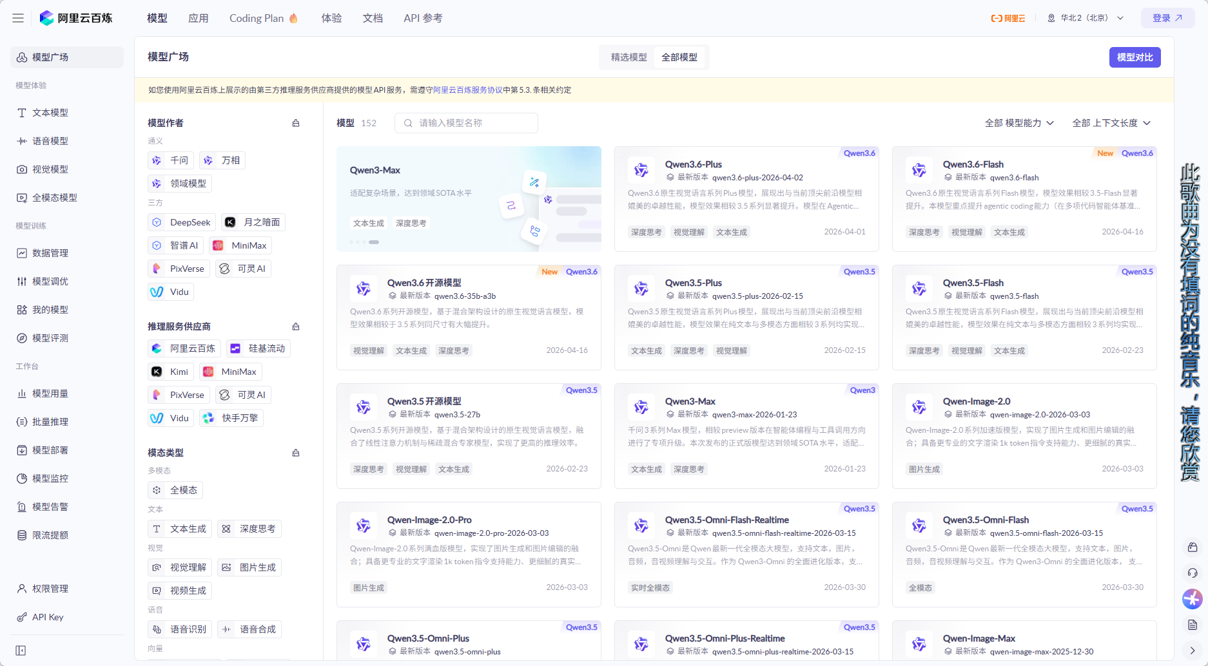Open 视觉模型 sidebar item
The height and width of the screenshot is (666, 1208).
point(67,169)
